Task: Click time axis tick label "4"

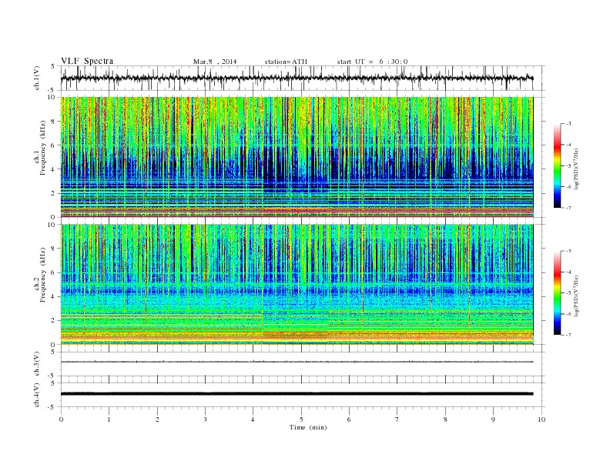Action: [x=253, y=419]
